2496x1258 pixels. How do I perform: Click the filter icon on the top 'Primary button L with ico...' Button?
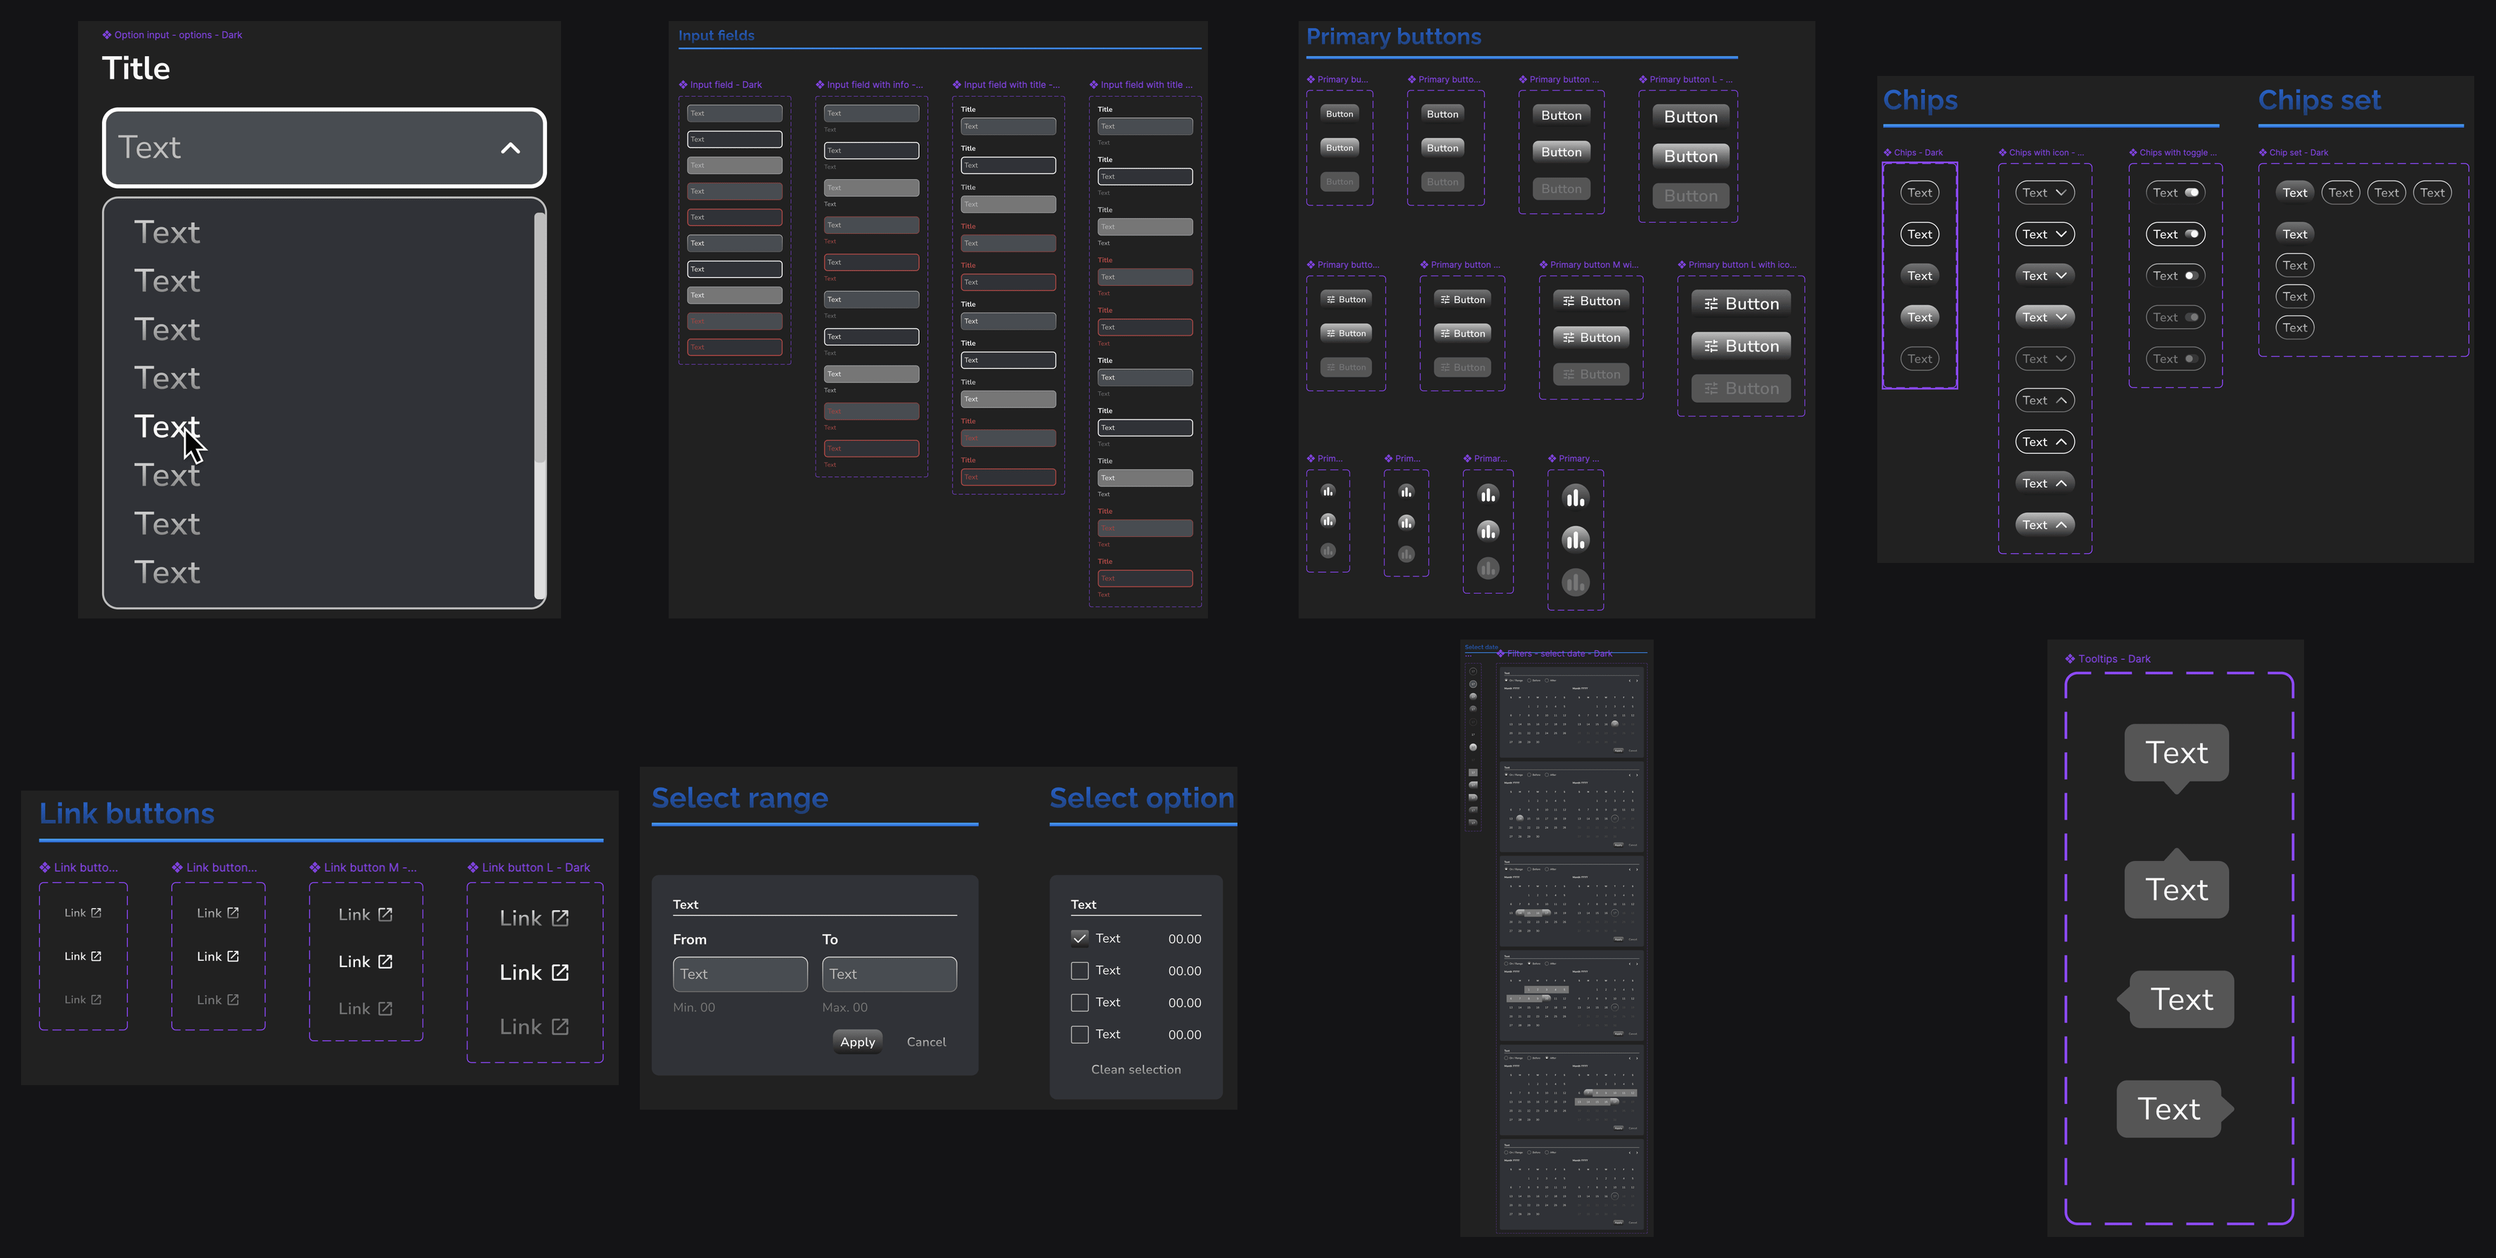coord(1711,304)
